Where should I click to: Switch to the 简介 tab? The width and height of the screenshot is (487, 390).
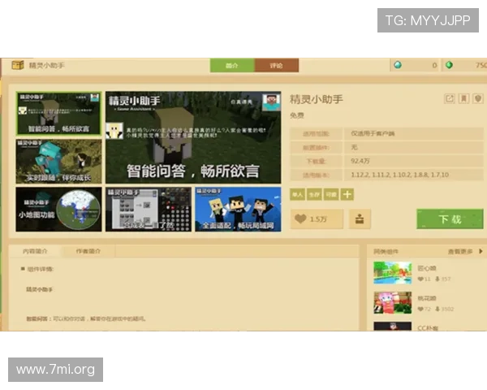tap(232, 65)
